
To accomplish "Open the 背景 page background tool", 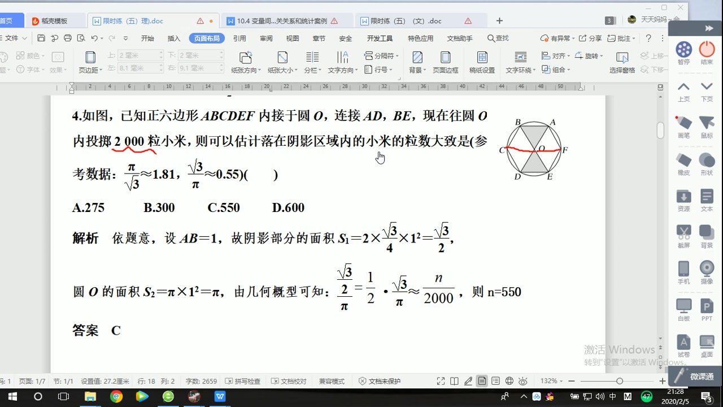I will [417, 62].
